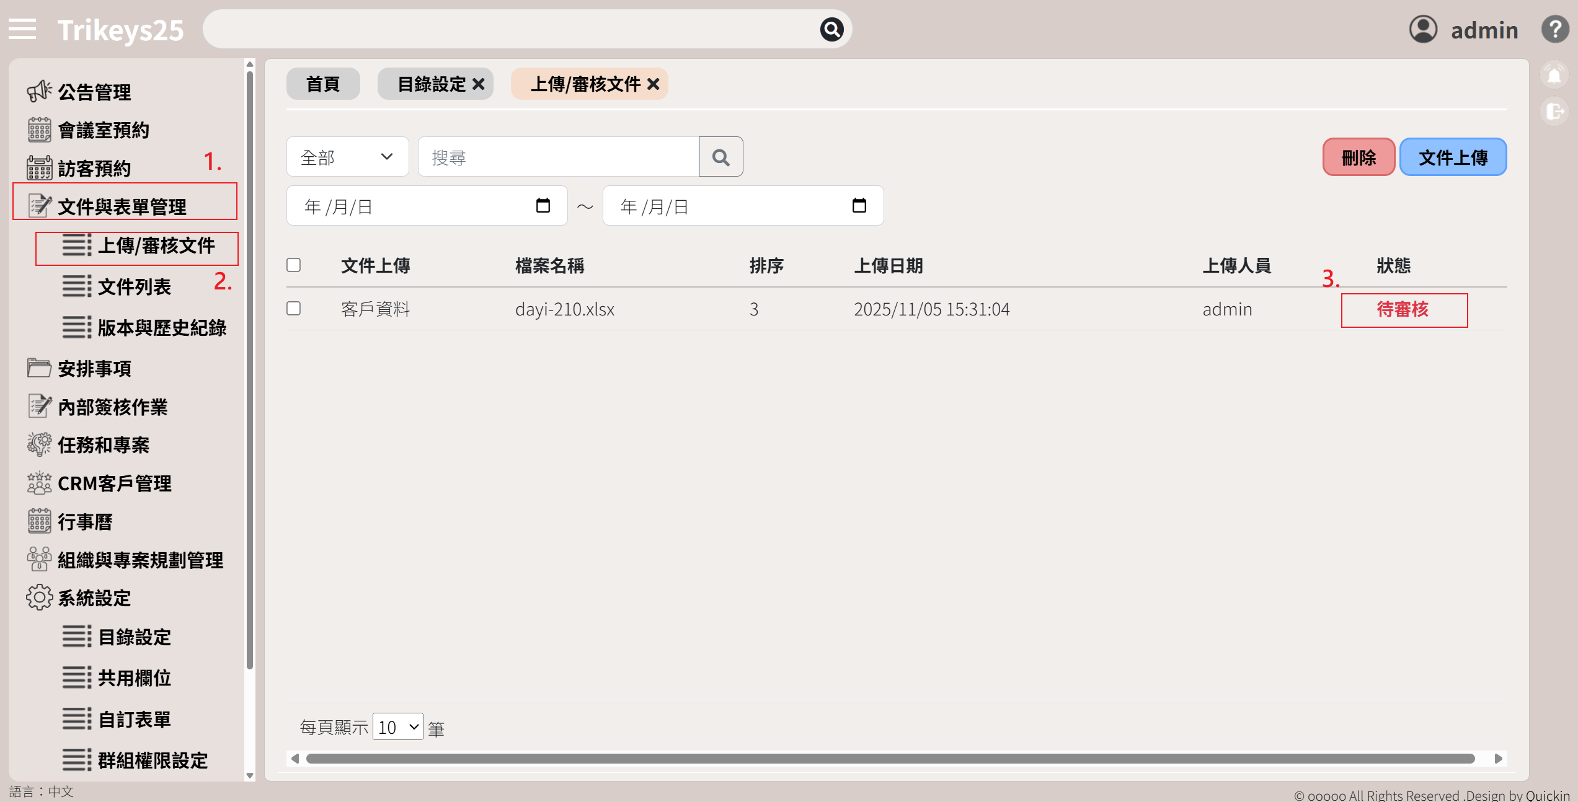The width and height of the screenshot is (1578, 802).
Task: Click the 搜尋 text input field
Action: pos(558,157)
